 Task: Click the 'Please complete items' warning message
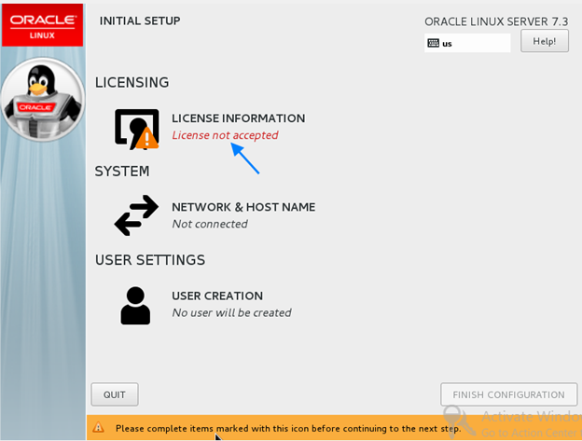tap(288, 428)
